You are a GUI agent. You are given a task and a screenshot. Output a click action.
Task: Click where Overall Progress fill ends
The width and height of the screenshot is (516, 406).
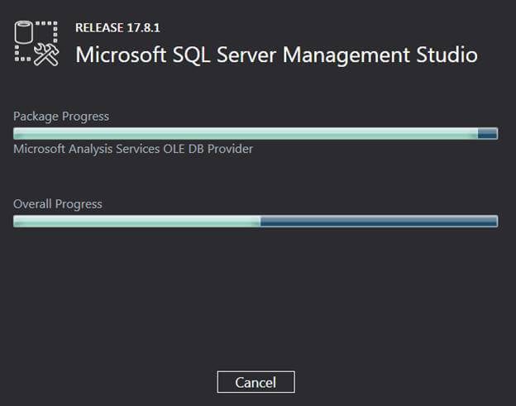pyautogui.click(x=260, y=221)
